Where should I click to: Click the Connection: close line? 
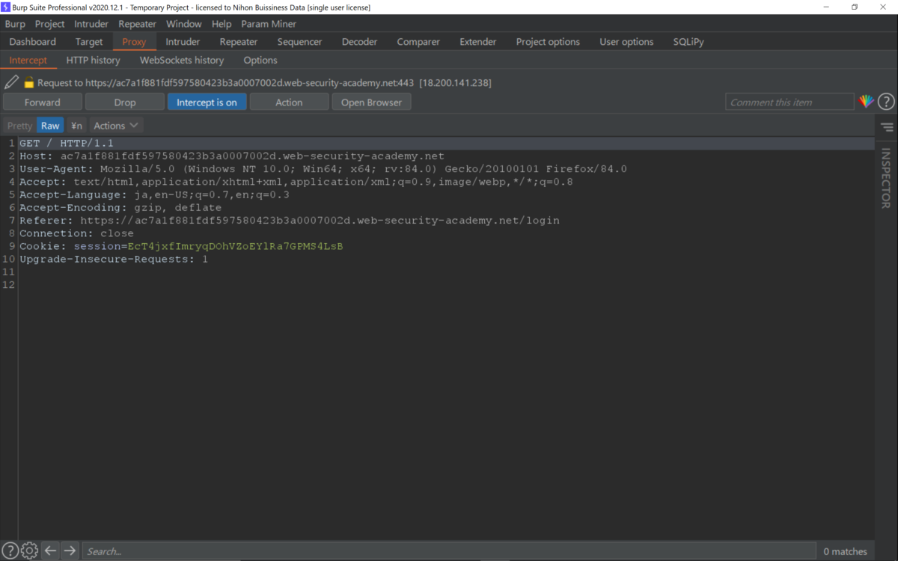coord(76,233)
